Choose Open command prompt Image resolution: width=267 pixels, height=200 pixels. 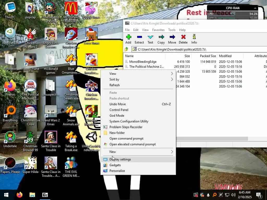click(138, 139)
